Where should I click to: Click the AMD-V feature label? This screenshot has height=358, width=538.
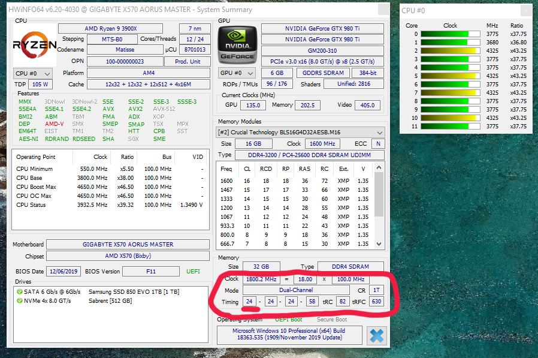pyautogui.click(x=54, y=124)
